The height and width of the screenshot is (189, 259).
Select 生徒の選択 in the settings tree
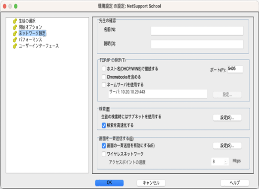27,21
